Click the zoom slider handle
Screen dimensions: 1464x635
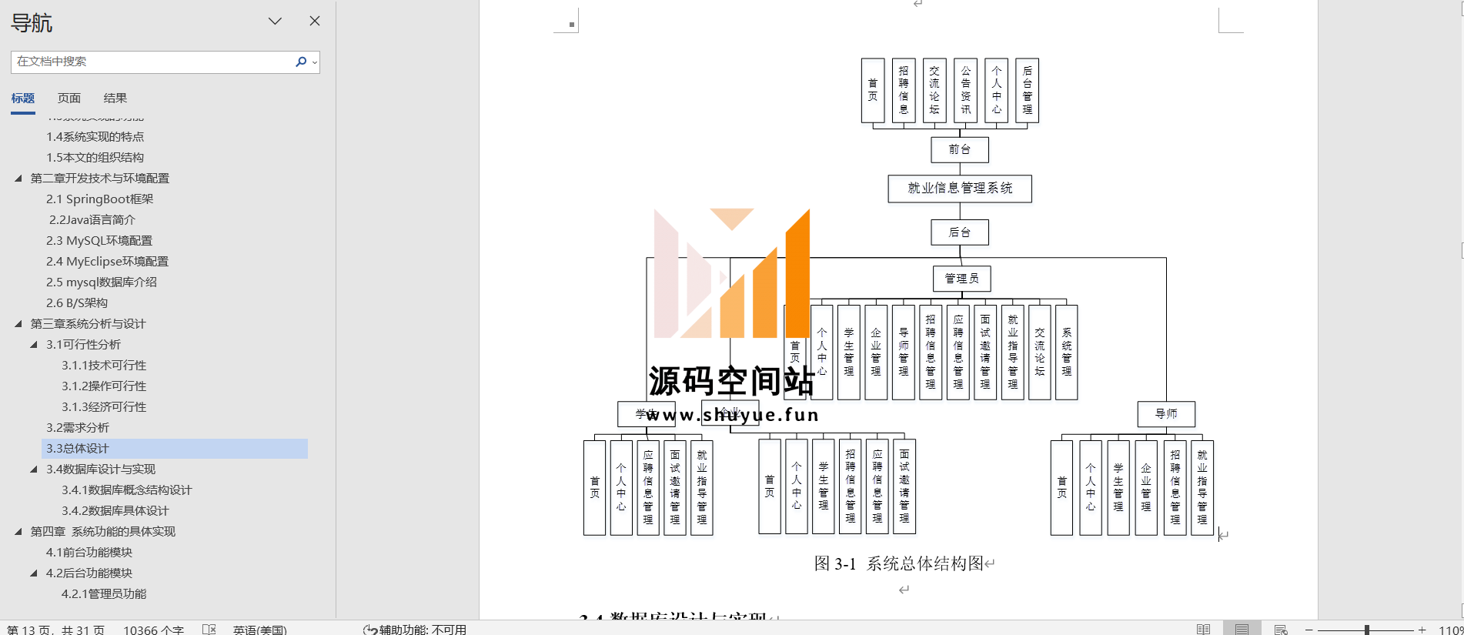pyautogui.click(x=1366, y=630)
